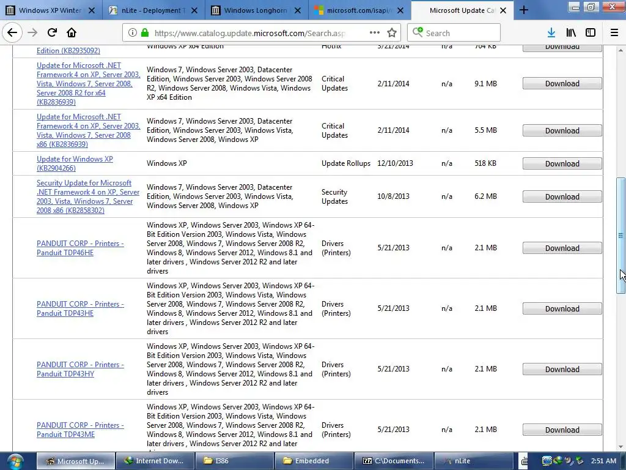Click the page scrollbar thumb

click(621, 236)
